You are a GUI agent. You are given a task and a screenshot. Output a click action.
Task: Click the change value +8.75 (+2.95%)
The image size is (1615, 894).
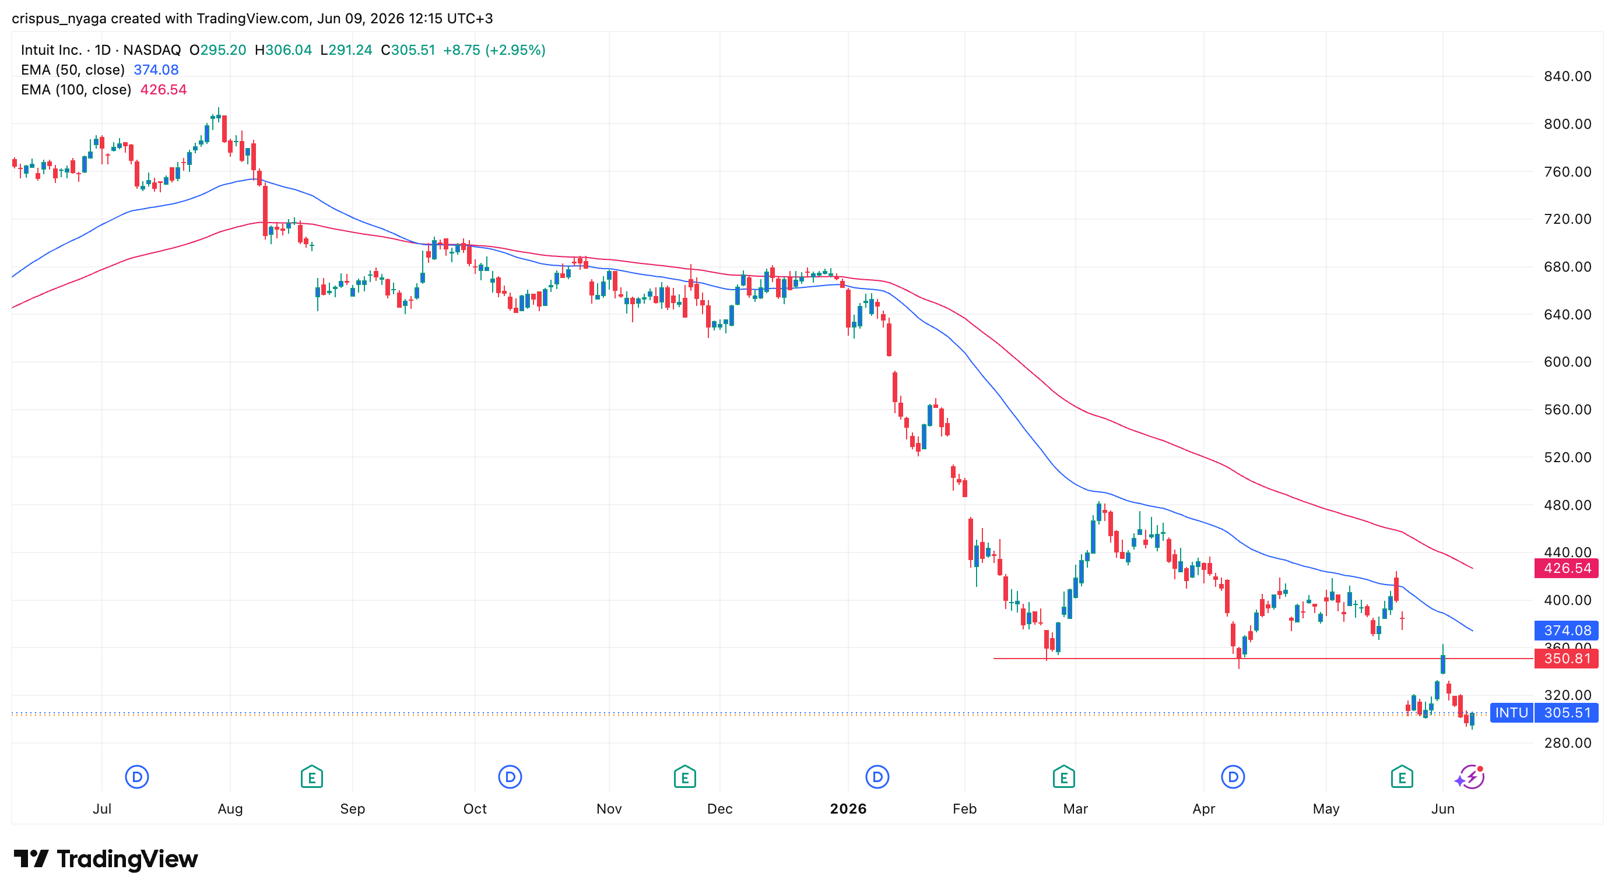[x=494, y=50]
